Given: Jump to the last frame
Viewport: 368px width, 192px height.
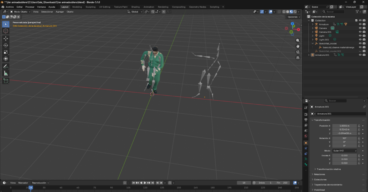Looking at the screenshot, I should tap(153, 183).
